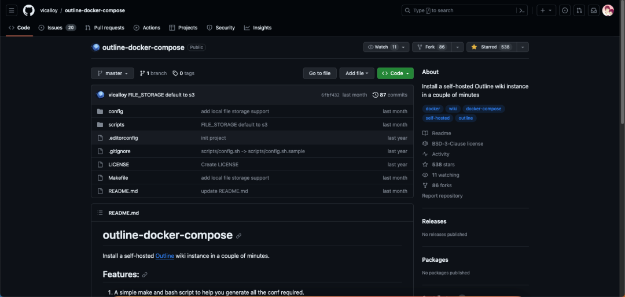Open the issues shortcut icon in top bar
The width and height of the screenshot is (625, 297).
564,11
